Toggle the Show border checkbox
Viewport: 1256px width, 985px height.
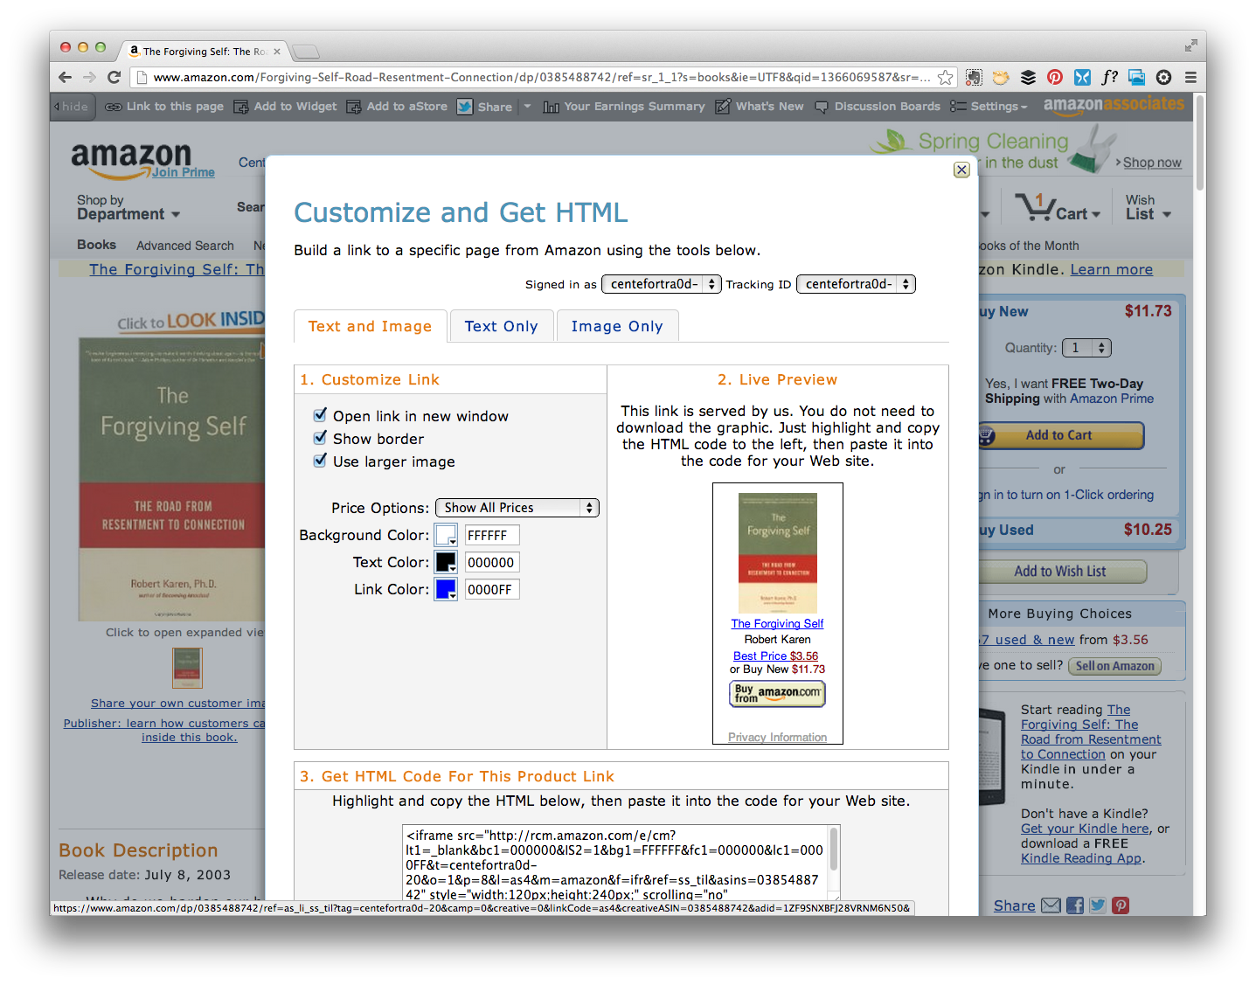coord(320,438)
